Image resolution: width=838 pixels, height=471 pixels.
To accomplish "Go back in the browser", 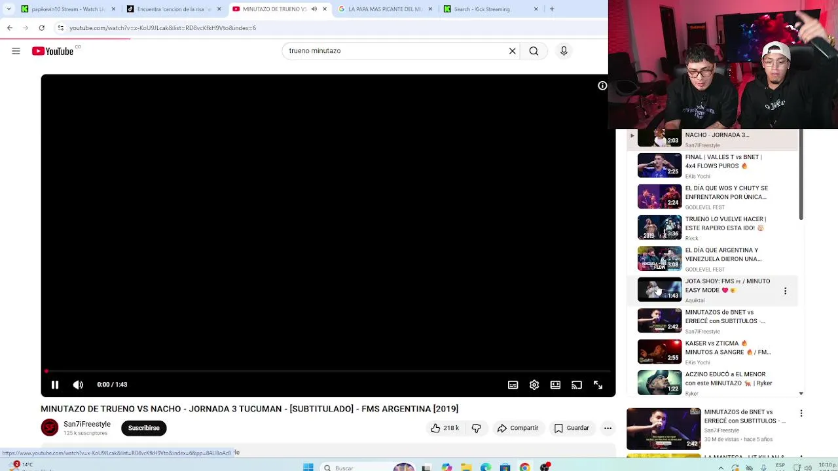I will click(10, 27).
